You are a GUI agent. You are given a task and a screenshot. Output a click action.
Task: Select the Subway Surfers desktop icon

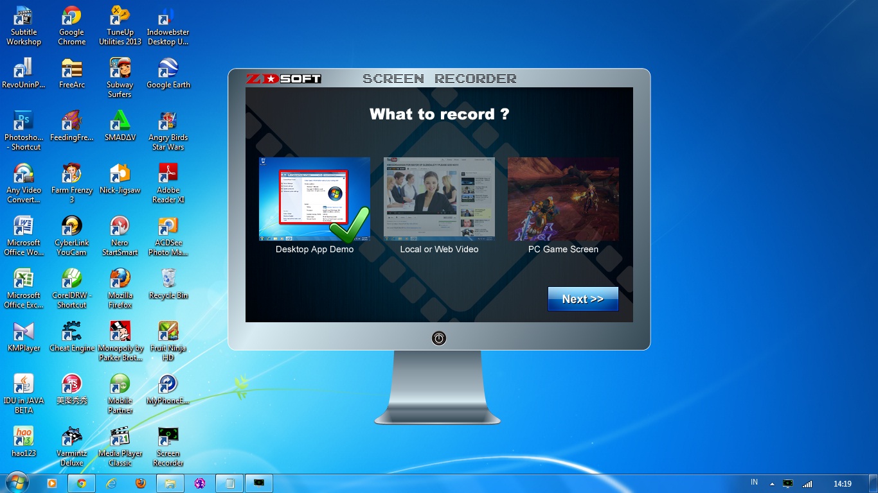[x=120, y=78]
